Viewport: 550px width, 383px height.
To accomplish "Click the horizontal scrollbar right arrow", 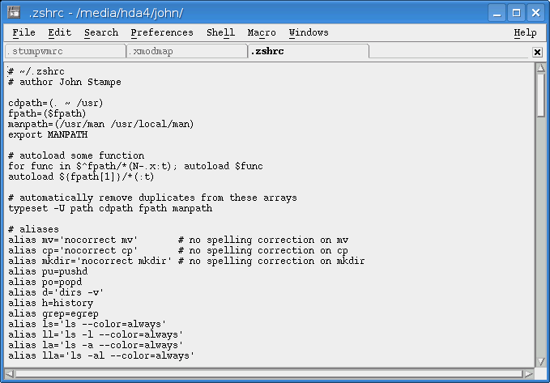I will tap(528, 374).
